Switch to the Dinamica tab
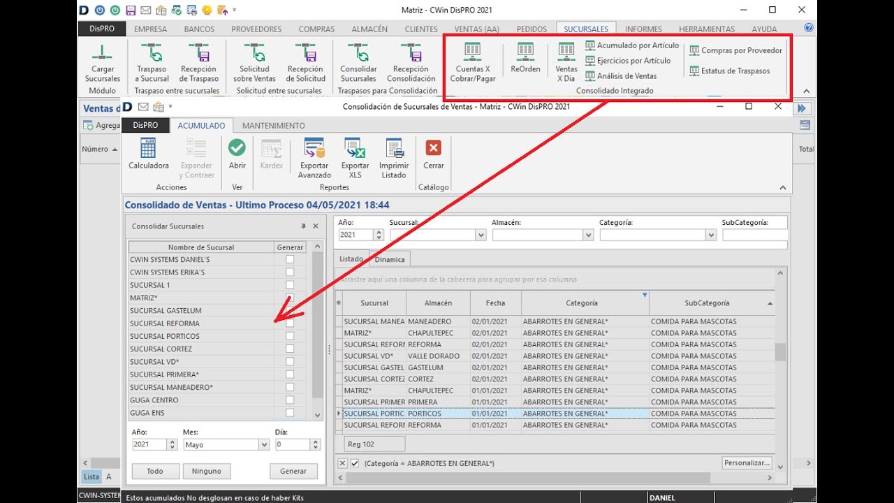The image size is (894, 503). (390, 259)
